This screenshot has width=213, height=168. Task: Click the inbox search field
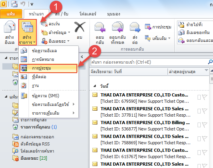(149, 62)
